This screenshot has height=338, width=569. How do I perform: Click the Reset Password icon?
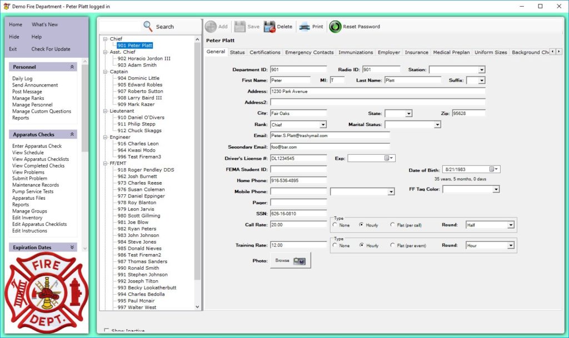(336, 27)
